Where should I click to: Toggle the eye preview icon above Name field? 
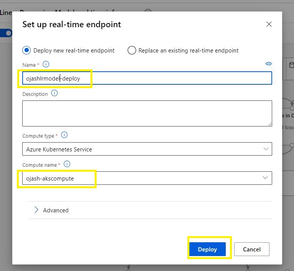268,64
